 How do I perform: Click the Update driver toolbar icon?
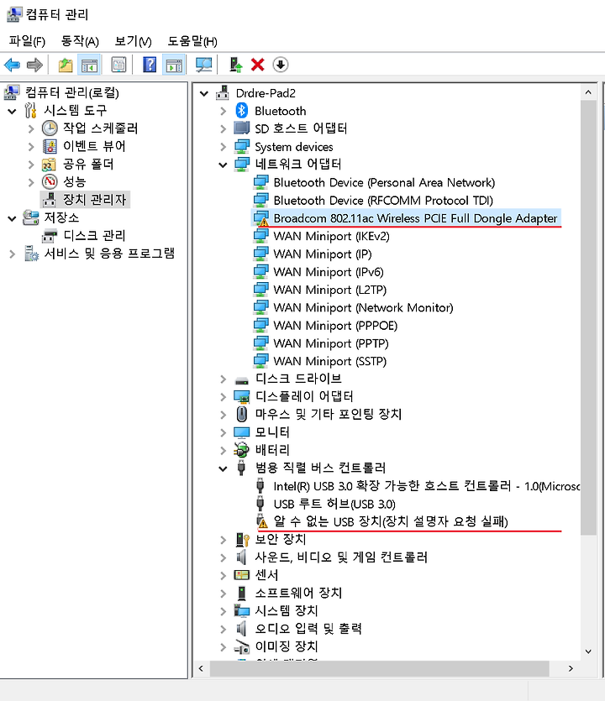(235, 65)
